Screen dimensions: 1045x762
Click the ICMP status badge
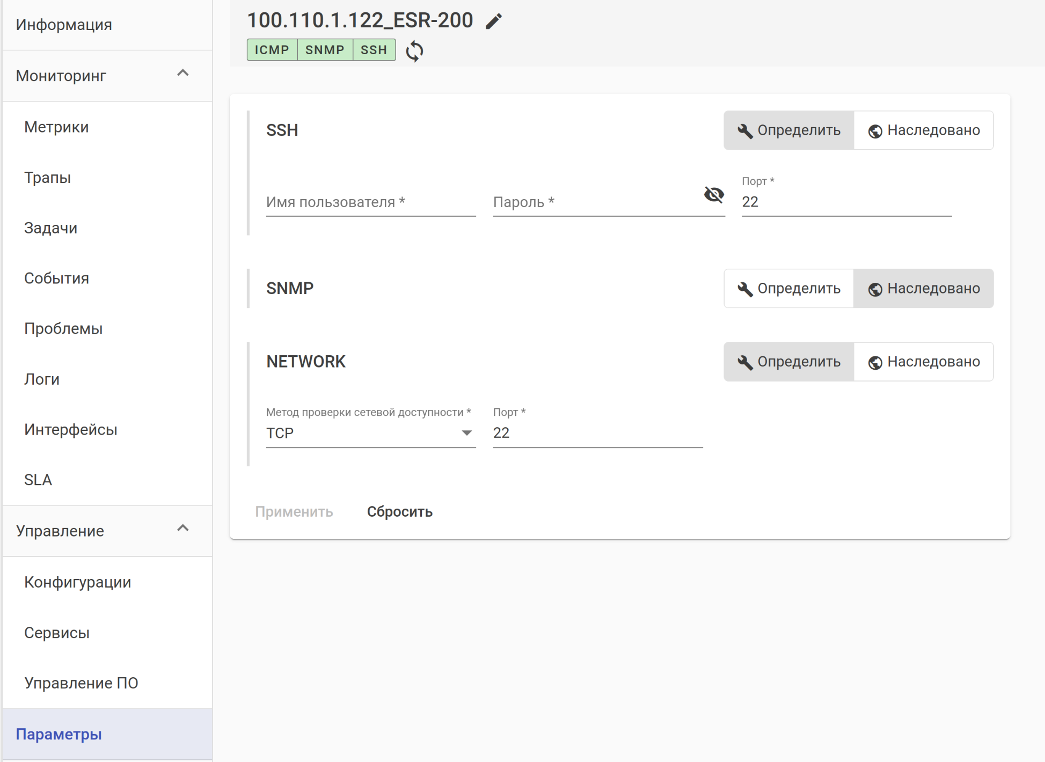pyautogui.click(x=272, y=50)
